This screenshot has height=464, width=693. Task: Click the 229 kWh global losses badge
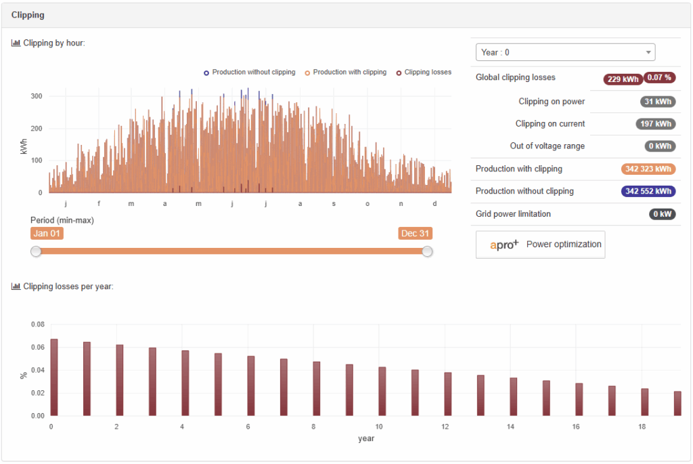[x=623, y=79]
